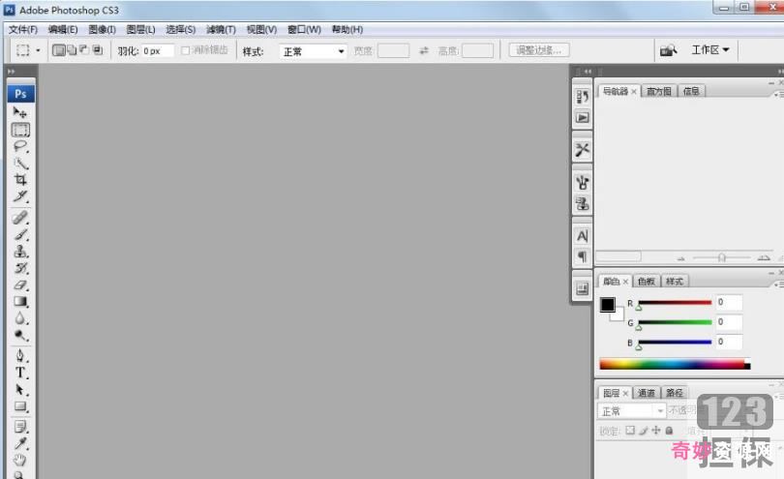This screenshot has width=784, height=479.
Task: Click the 羽化 feather input field
Action: click(x=157, y=50)
